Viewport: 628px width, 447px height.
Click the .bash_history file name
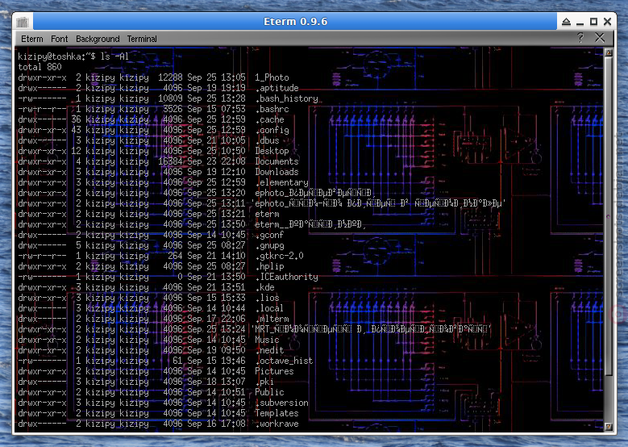pos(286,98)
